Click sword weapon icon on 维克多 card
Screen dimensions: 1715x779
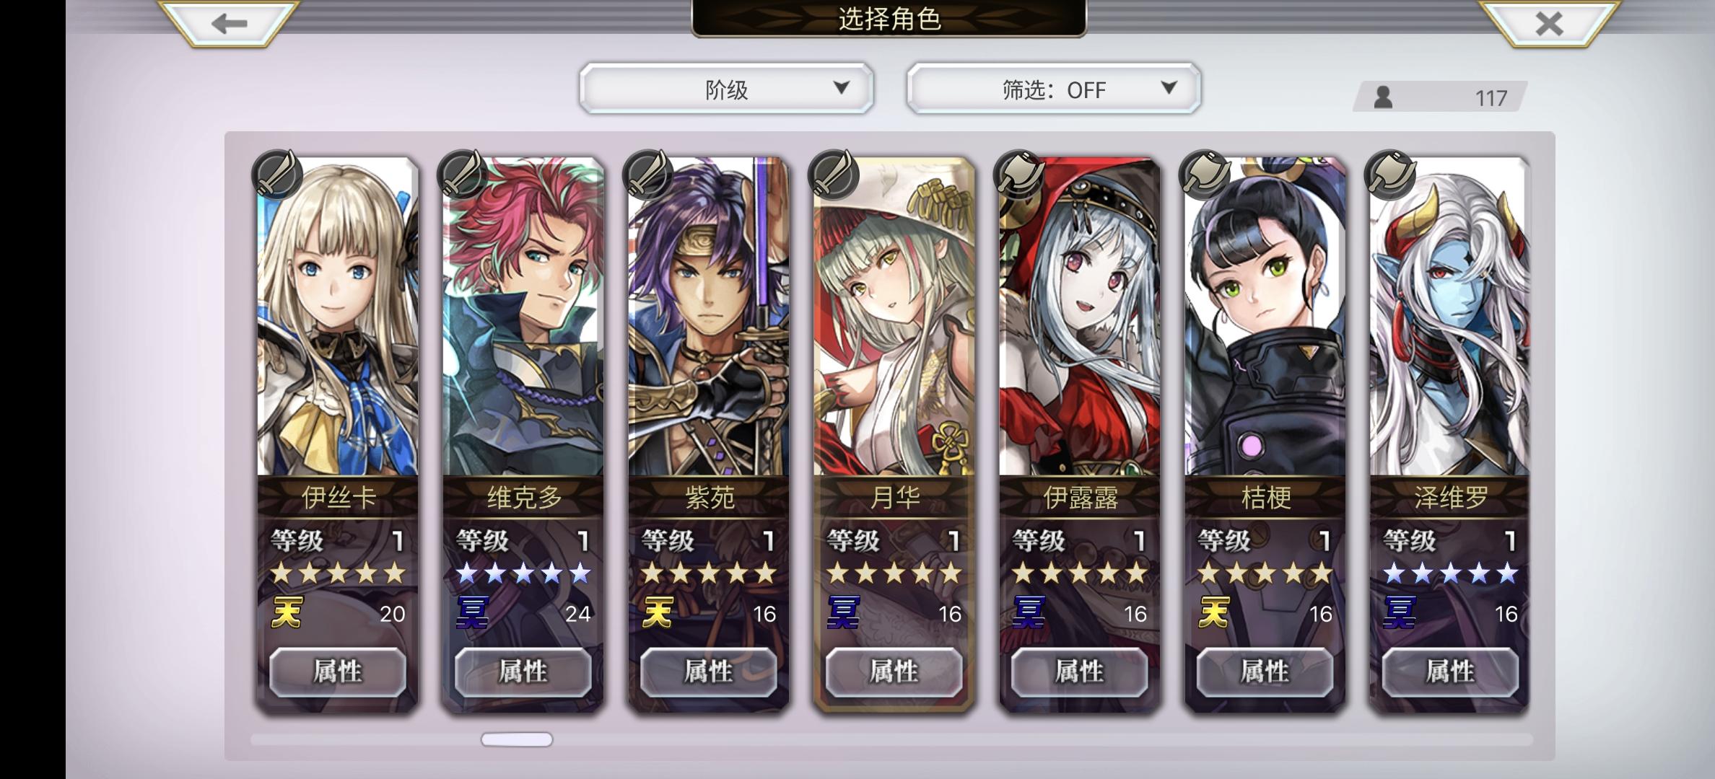463,174
